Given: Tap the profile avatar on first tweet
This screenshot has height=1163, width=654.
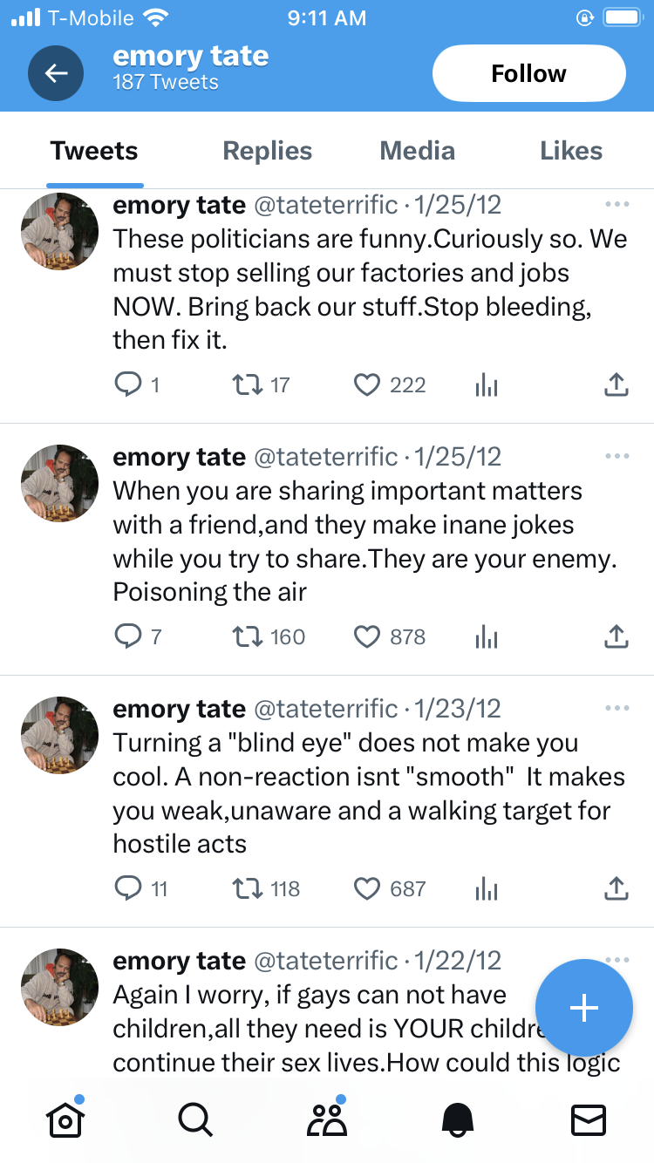Looking at the screenshot, I should pyautogui.click(x=59, y=231).
